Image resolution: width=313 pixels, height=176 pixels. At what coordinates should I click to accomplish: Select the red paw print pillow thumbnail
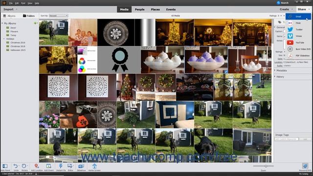[x=78, y=114]
